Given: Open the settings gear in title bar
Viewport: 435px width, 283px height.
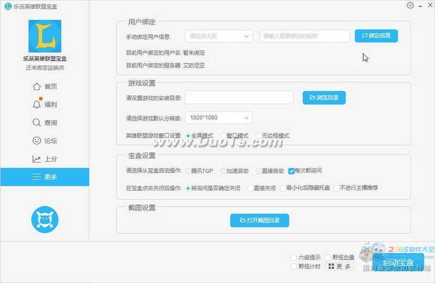Looking at the screenshot, I should click(410, 5).
